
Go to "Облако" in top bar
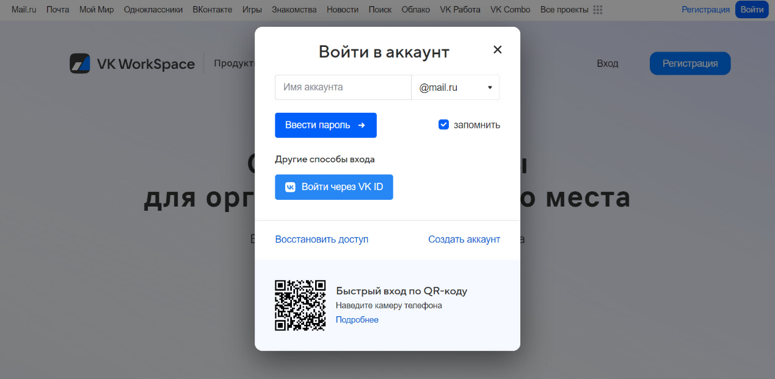pyautogui.click(x=416, y=10)
